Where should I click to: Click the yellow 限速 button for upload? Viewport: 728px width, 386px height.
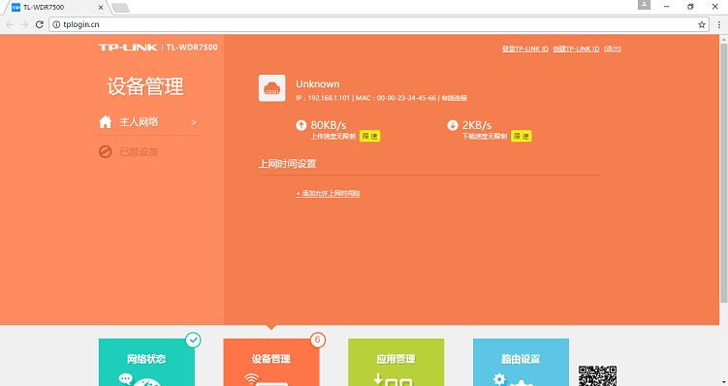(x=369, y=136)
